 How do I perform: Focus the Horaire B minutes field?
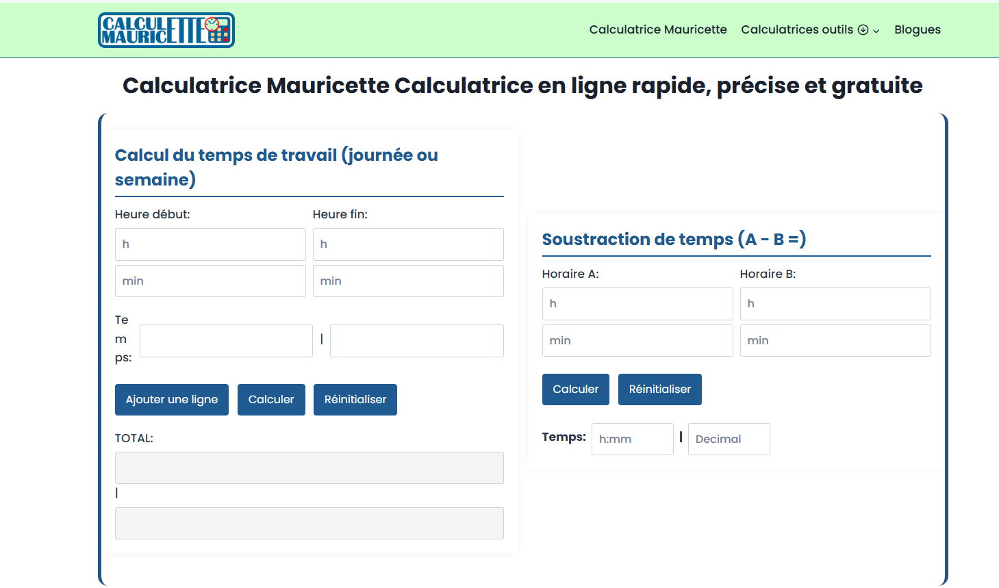tap(835, 341)
